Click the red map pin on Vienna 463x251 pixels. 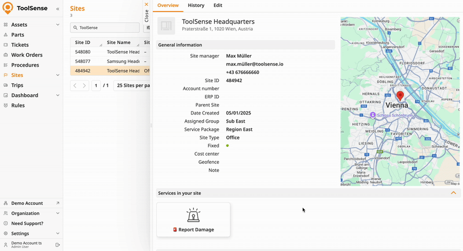400,96
